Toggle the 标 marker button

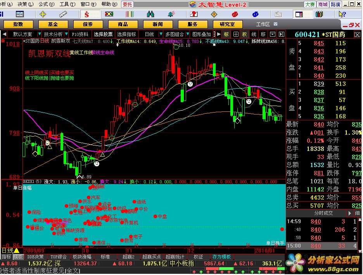point(226,34)
